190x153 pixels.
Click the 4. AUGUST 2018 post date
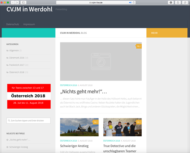(x=128, y=141)
